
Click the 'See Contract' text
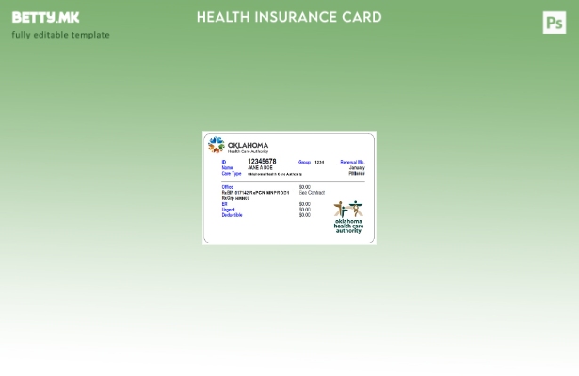coord(312,193)
